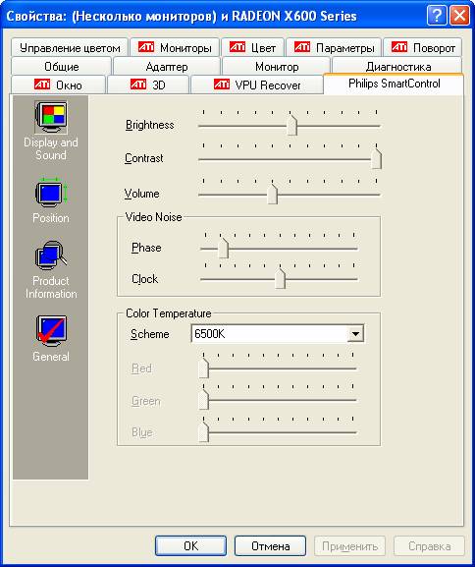This screenshot has width=475, height=567.
Task: Open the Scheme dropdown arrow
Action: coord(355,334)
